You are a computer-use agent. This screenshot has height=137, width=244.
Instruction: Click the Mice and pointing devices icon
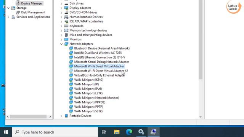click(66, 35)
